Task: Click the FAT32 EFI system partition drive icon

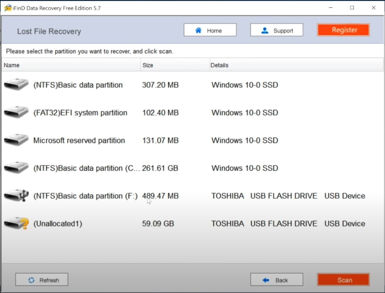Action: 17,113
